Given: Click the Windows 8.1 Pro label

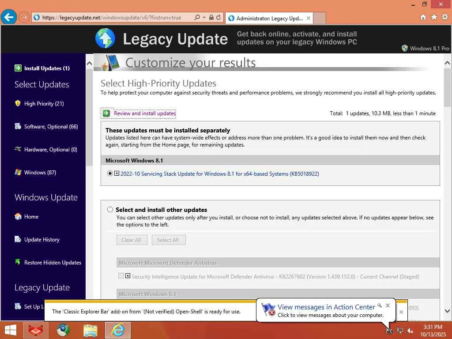Looking at the screenshot, I should click(x=429, y=48).
